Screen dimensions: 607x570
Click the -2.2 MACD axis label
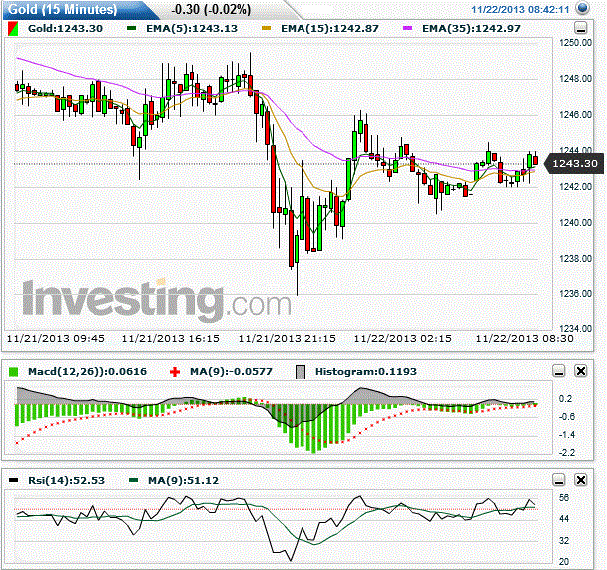567,453
